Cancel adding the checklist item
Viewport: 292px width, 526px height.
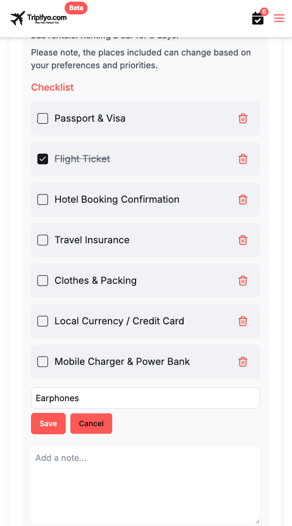(x=91, y=424)
